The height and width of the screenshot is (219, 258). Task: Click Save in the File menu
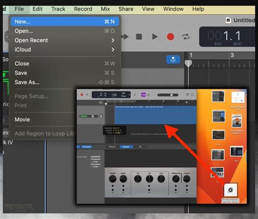click(65, 73)
